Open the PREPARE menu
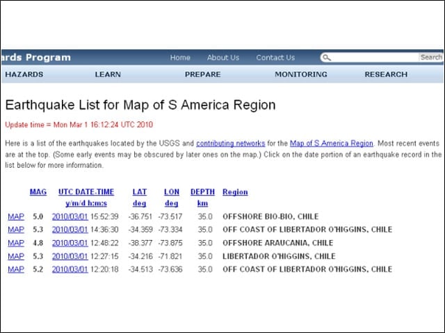This screenshot has width=445, height=333. click(x=202, y=74)
